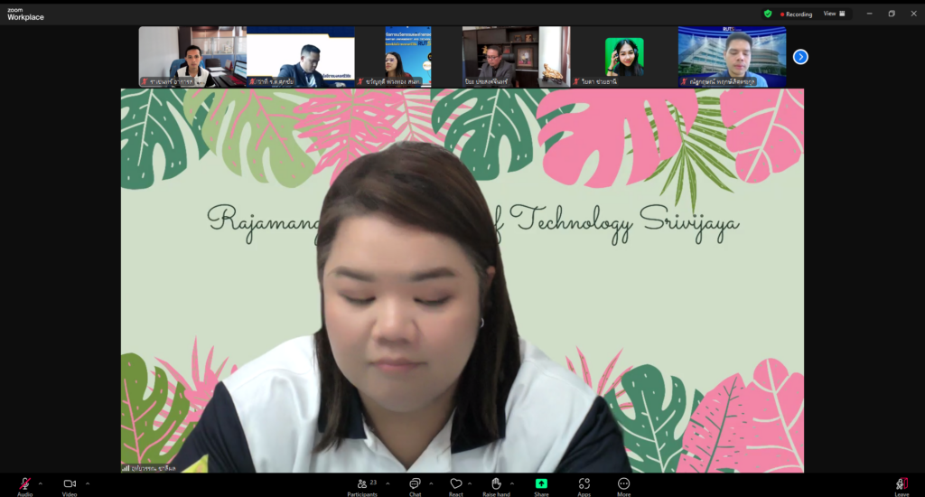Expand the arrow next to Participants
Screen dimensions: 925x497
click(x=388, y=483)
